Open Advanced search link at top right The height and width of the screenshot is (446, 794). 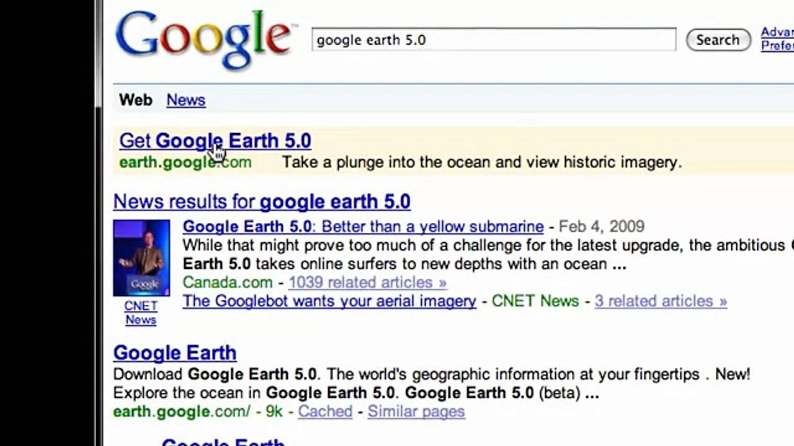click(x=777, y=32)
